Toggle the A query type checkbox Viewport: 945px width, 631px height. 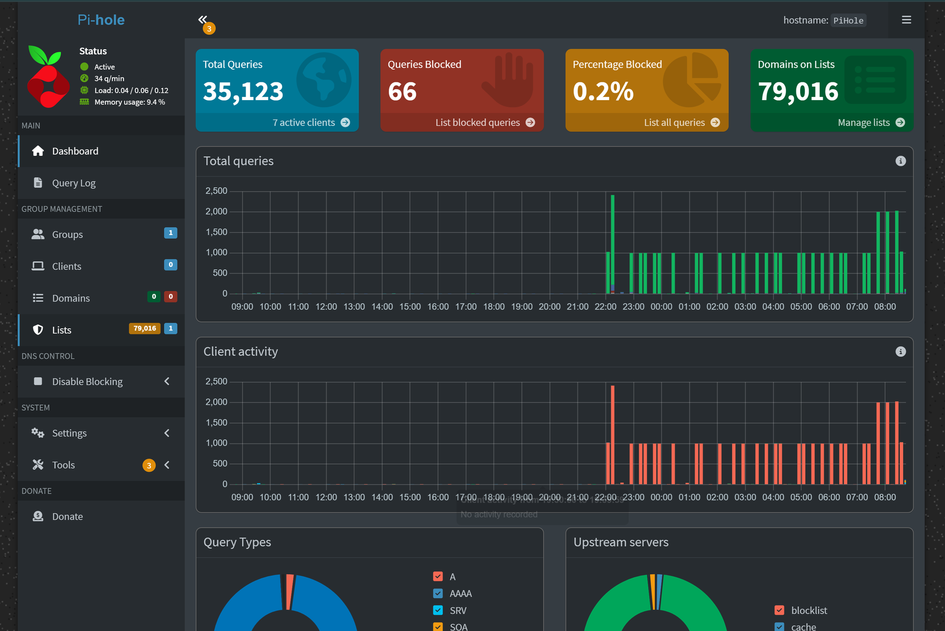pos(438,576)
